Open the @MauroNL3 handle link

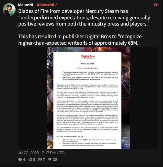click(47, 5)
